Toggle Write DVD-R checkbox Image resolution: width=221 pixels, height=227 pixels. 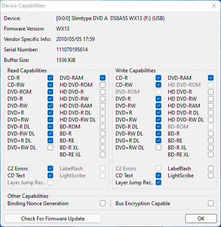(158, 98)
